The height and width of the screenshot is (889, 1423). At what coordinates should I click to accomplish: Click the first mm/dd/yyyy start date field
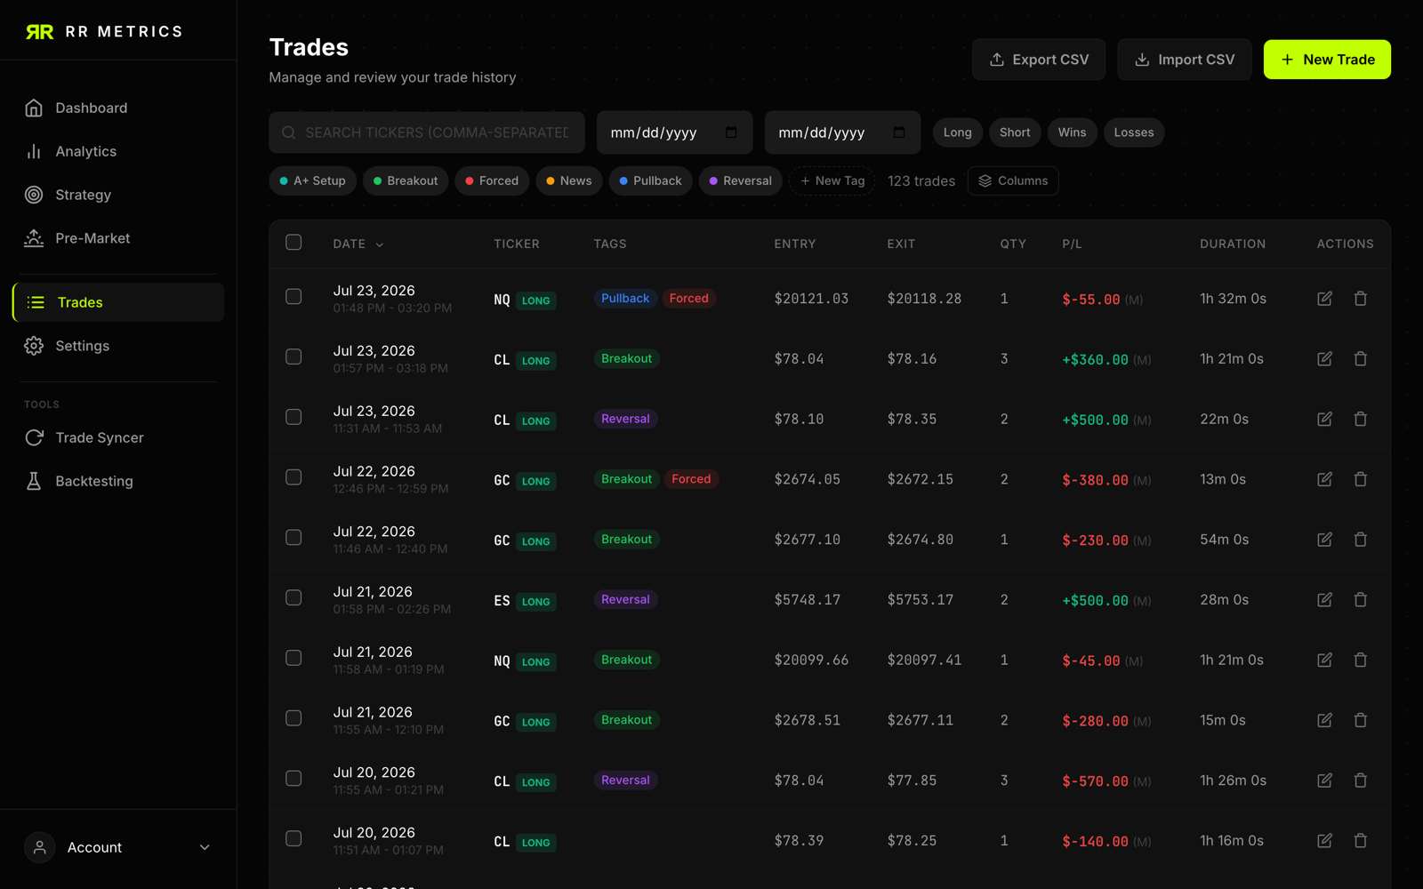point(674,132)
